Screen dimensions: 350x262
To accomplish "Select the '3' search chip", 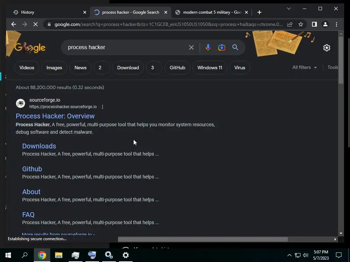I will (154, 68).
